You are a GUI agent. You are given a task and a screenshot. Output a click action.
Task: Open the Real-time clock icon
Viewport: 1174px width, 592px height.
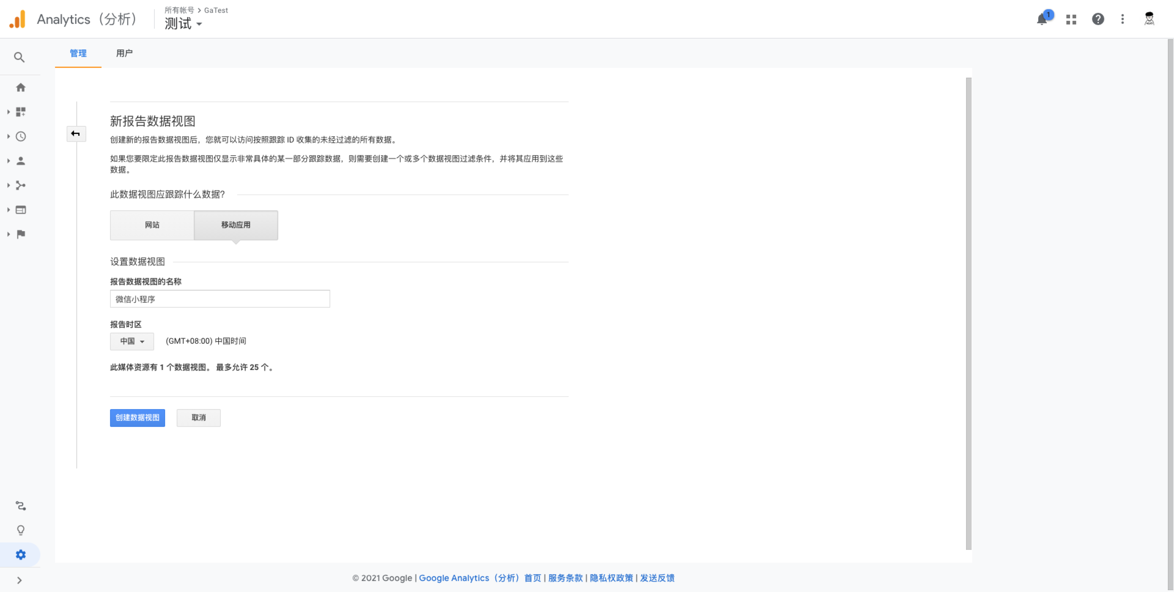click(20, 136)
